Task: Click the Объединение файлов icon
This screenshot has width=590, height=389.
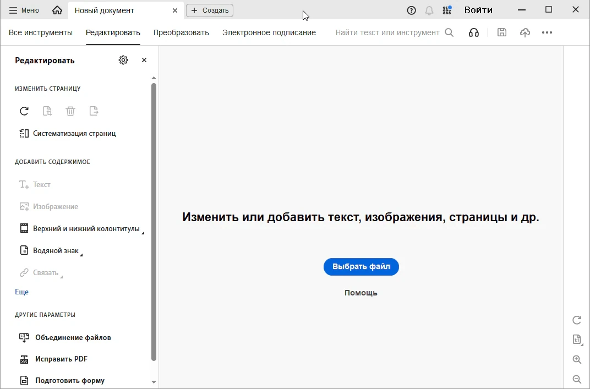Action: (x=24, y=337)
